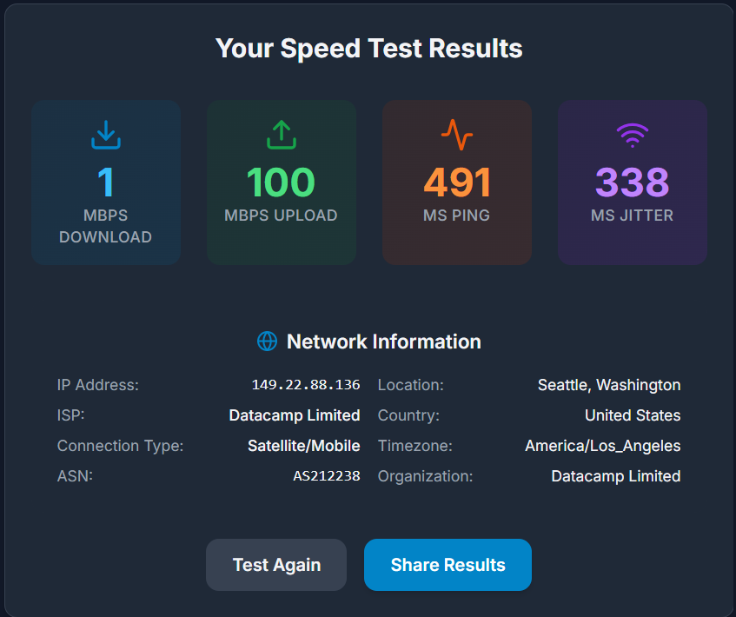Viewport: 736px width, 617px height.
Task: Click the United States country value
Action: pyautogui.click(x=633, y=415)
